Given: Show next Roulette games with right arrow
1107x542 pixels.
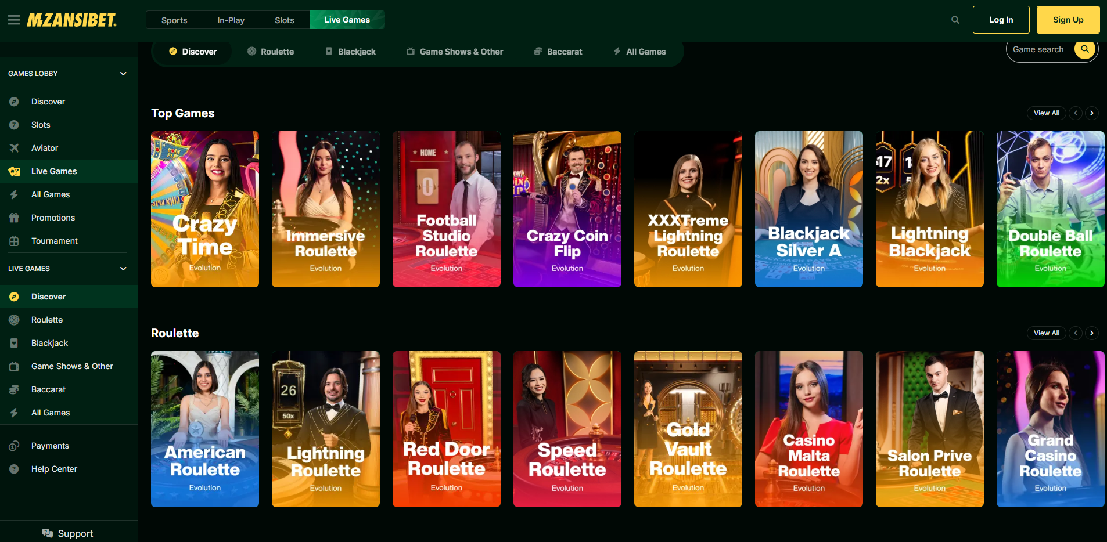Looking at the screenshot, I should pyautogui.click(x=1092, y=333).
